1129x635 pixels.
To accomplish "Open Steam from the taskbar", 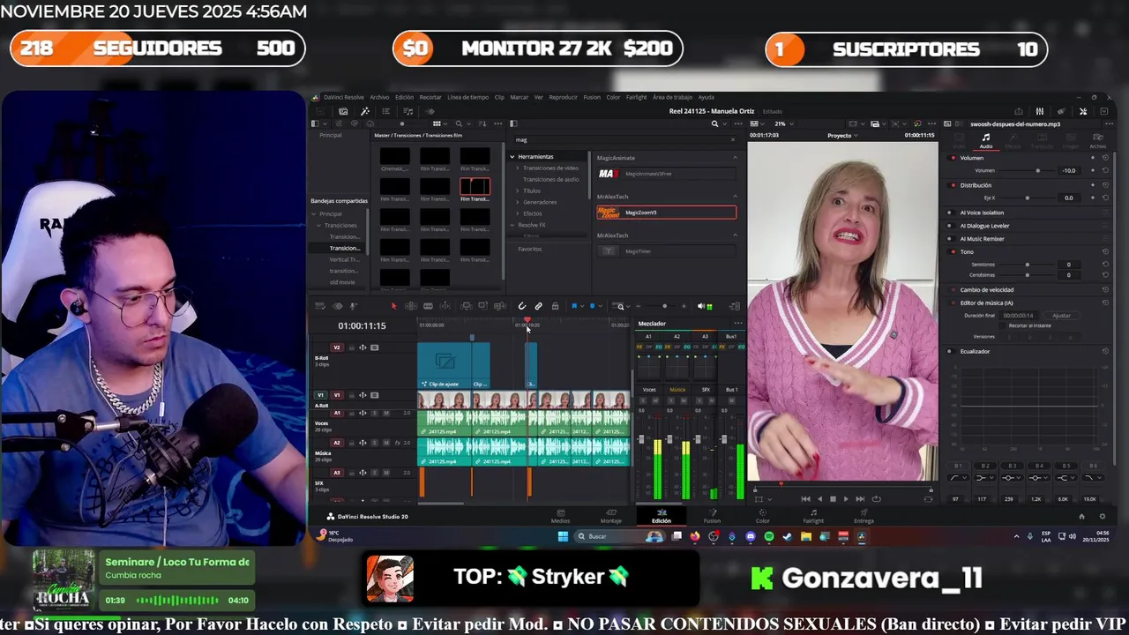I will 787,536.
